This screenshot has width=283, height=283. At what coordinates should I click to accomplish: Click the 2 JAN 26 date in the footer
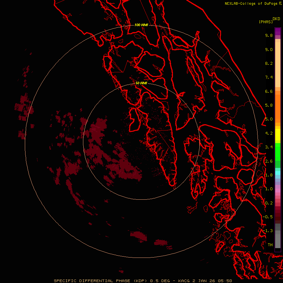pyautogui.click(x=204, y=281)
